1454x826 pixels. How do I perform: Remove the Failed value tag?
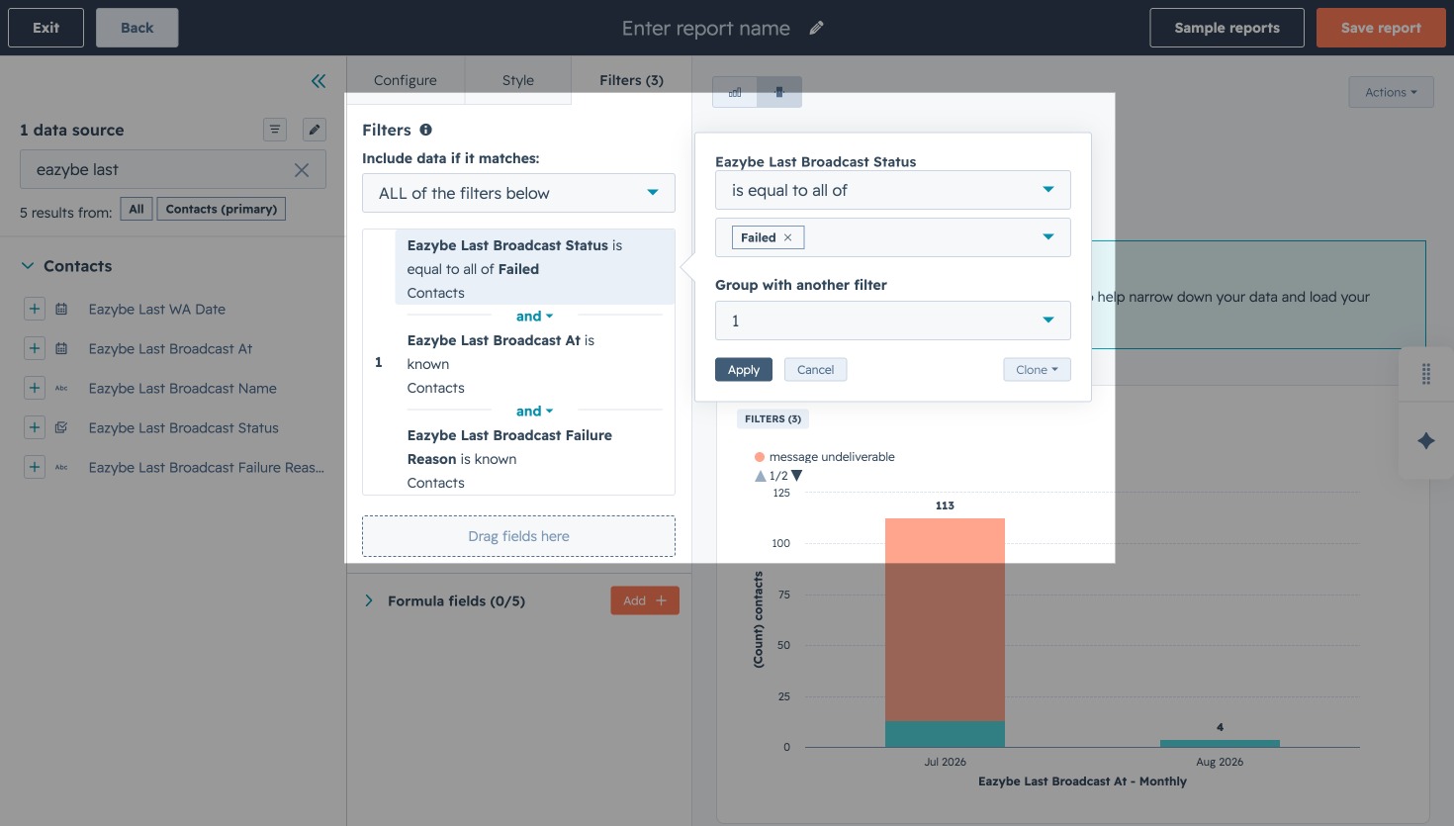pos(787,237)
